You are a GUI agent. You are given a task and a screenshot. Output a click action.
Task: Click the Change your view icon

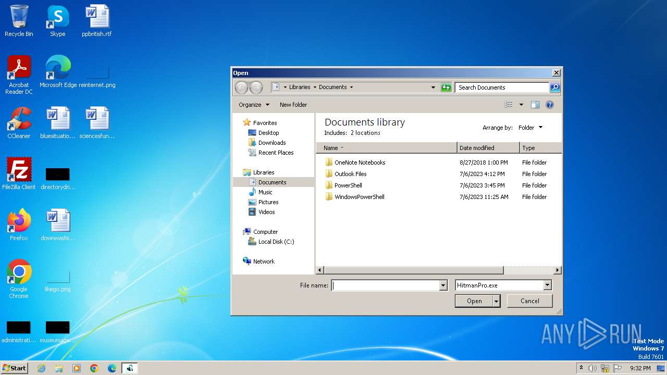509,105
